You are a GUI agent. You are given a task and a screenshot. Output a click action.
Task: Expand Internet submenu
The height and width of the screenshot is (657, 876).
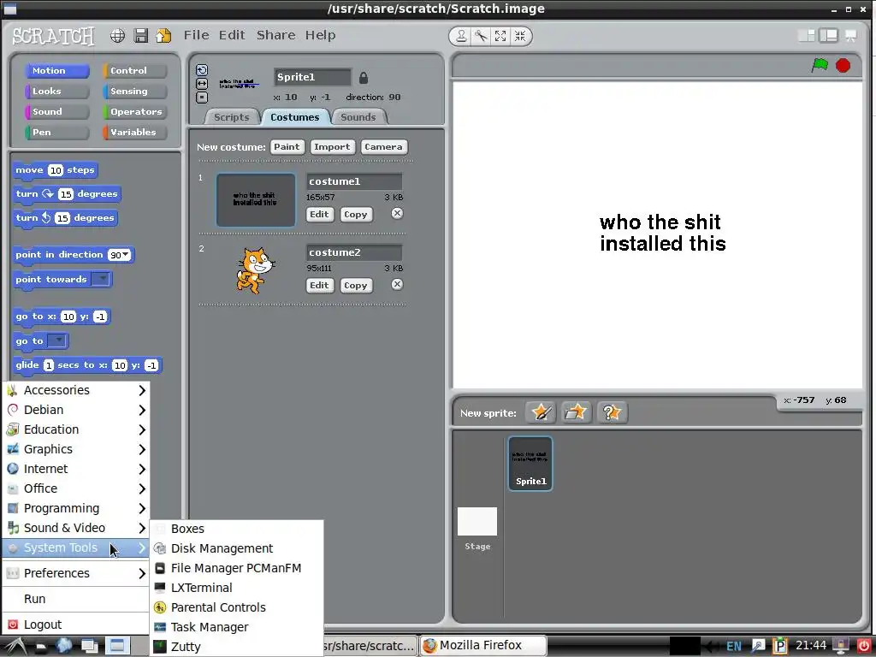coord(75,469)
